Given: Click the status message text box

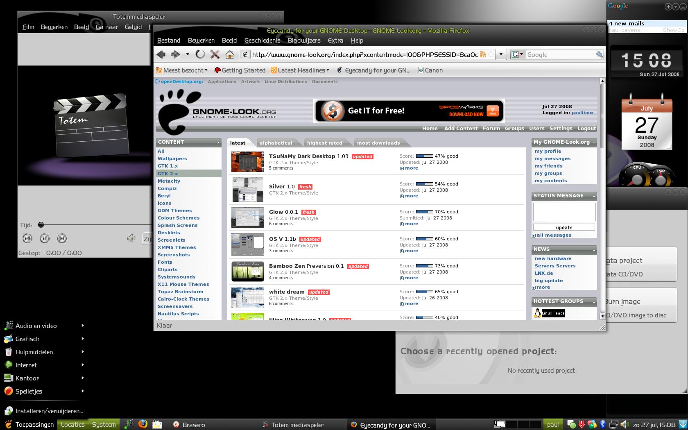Looking at the screenshot, I should pos(564,212).
